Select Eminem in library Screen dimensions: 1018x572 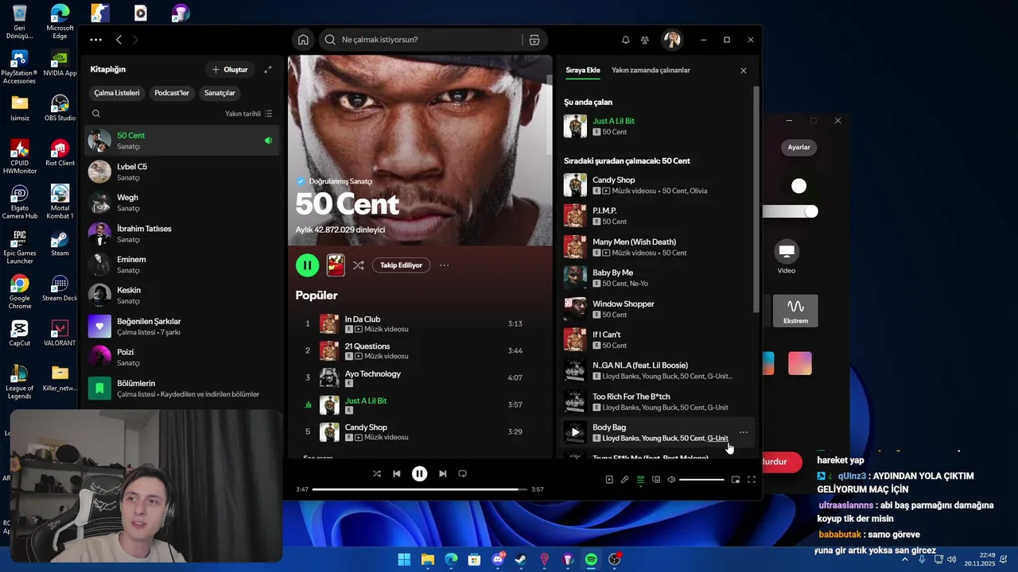181,265
